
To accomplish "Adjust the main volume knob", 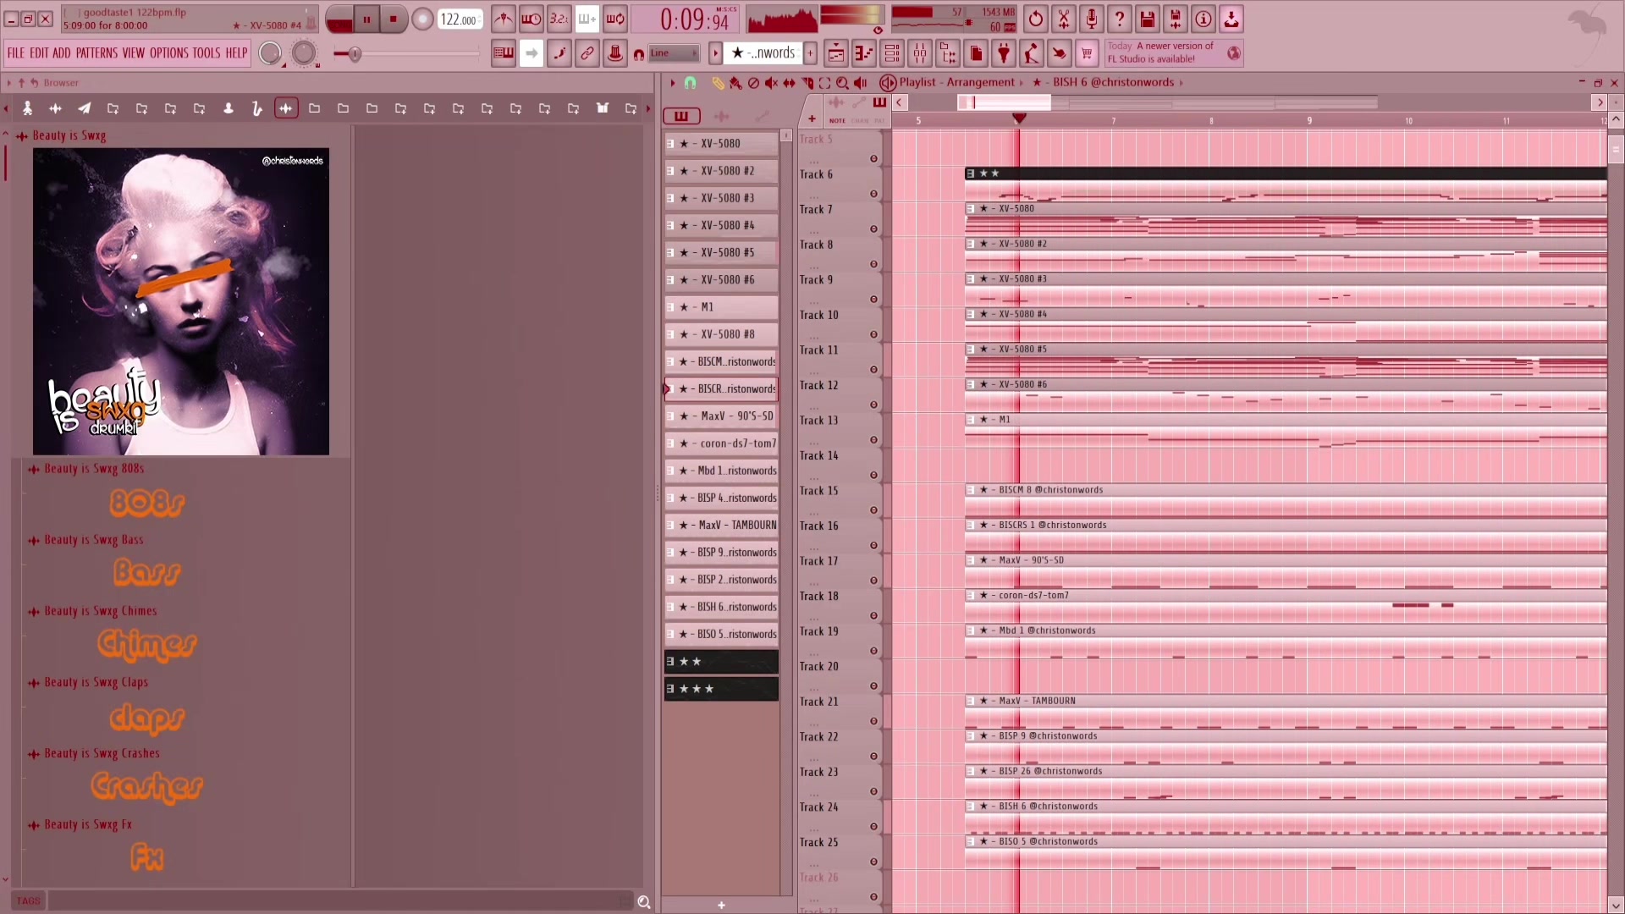I will click(270, 53).
